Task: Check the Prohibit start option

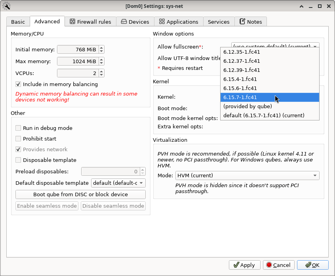Action: (18, 139)
